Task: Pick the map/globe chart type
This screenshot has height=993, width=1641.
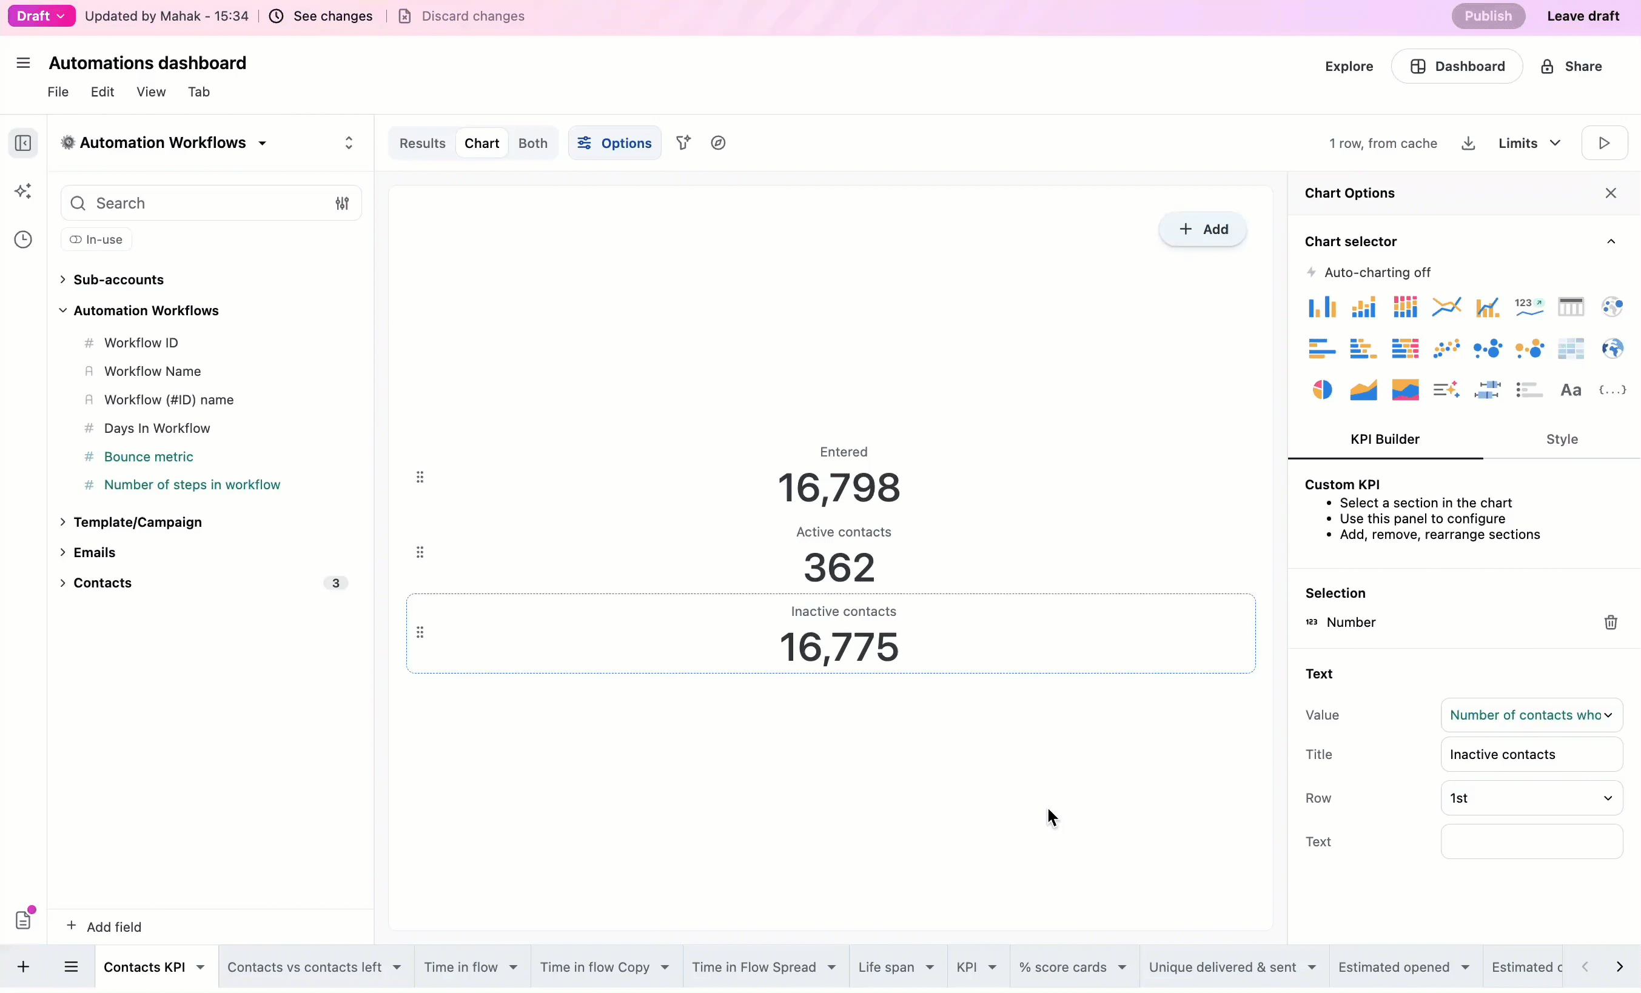Action: coord(1612,348)
